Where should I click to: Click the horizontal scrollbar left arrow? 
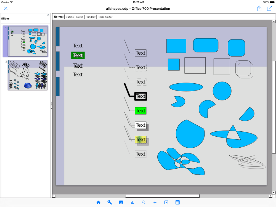point(54,196)
